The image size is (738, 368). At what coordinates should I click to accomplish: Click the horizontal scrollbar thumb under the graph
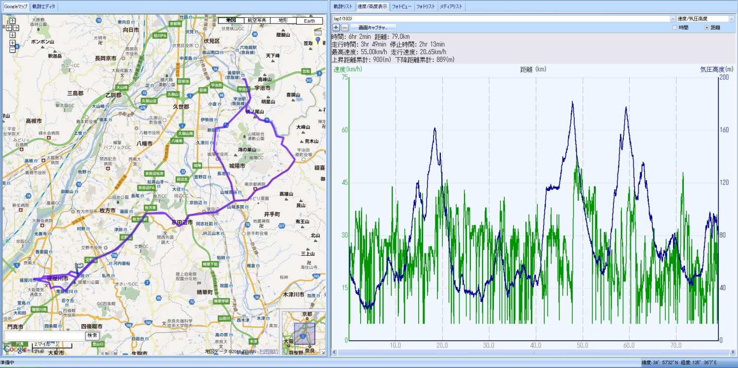(532, 353)
